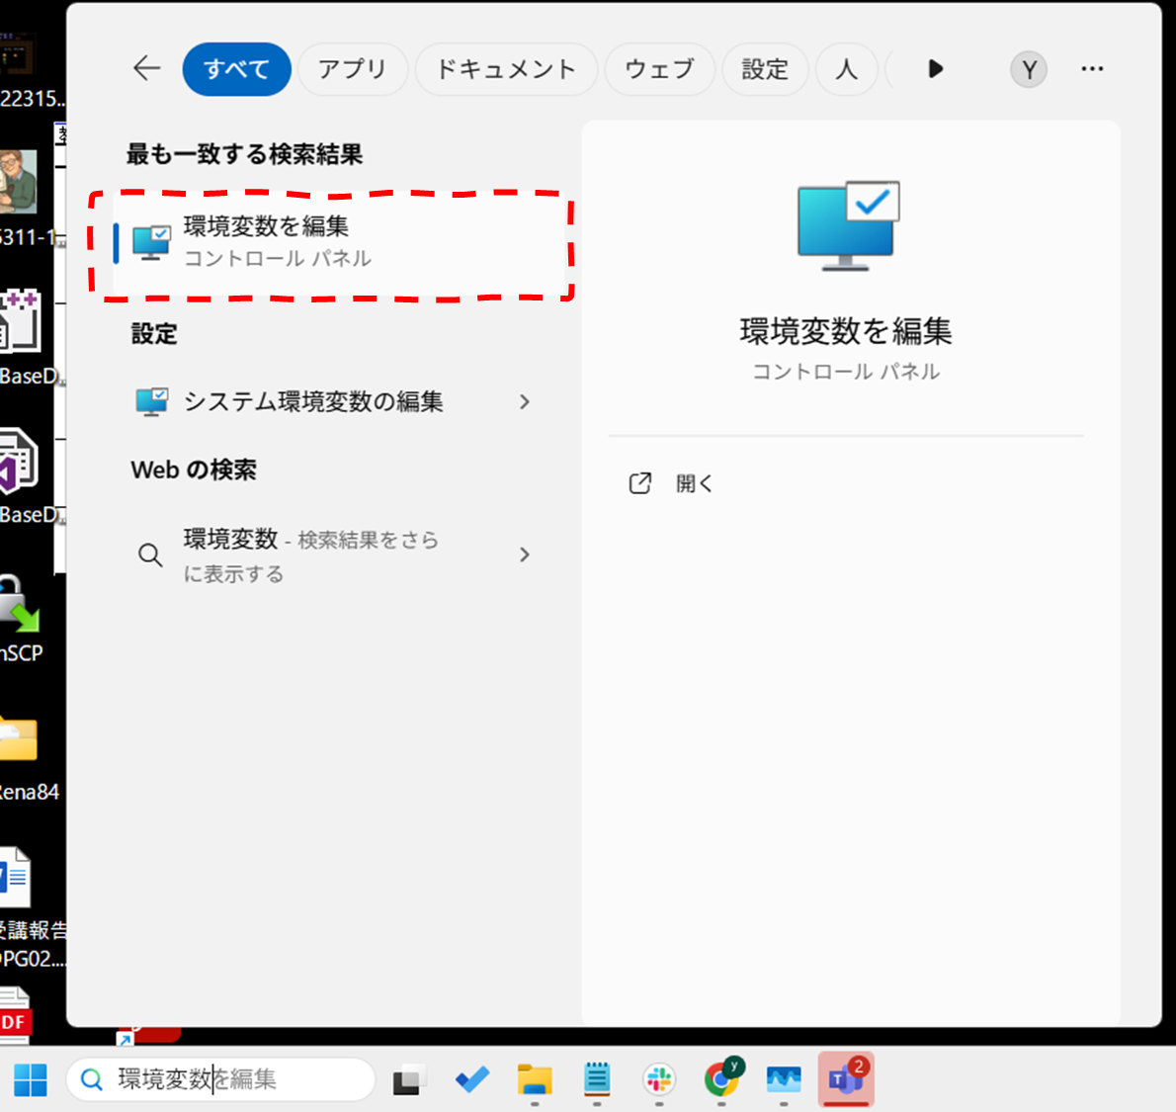Select the 設定 filter tab
Viewport: 1176px width, 1112px height.
coord(765,69)
